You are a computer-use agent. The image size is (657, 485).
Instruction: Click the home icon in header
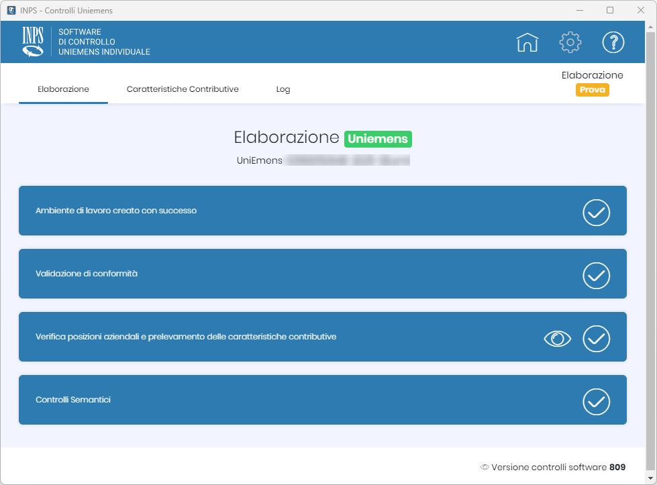tap(527, 42)
